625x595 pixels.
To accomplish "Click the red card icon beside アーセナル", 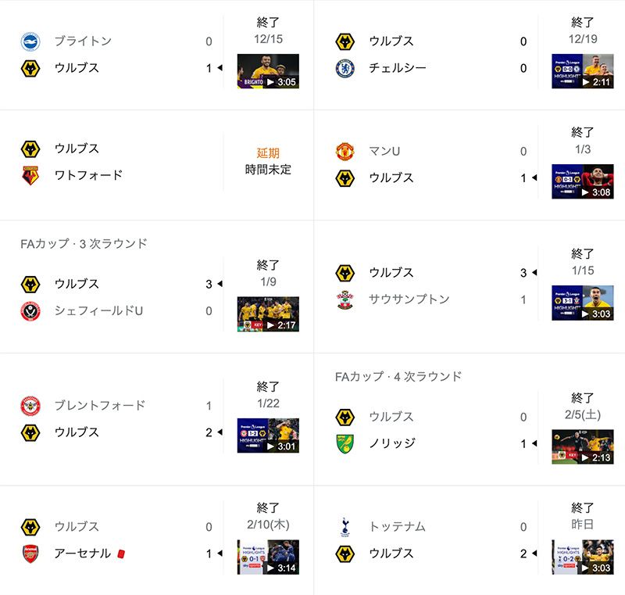I will pos(121,554).
